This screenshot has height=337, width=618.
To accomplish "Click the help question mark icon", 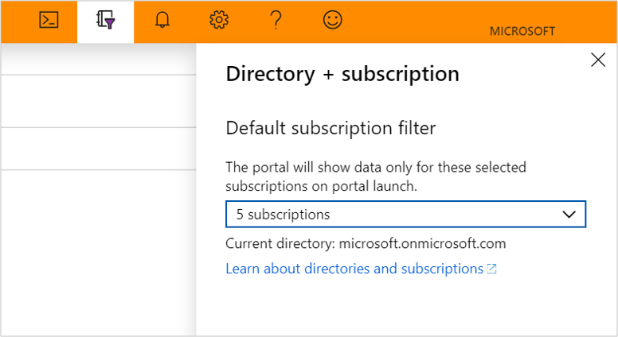I will [276, 21].
